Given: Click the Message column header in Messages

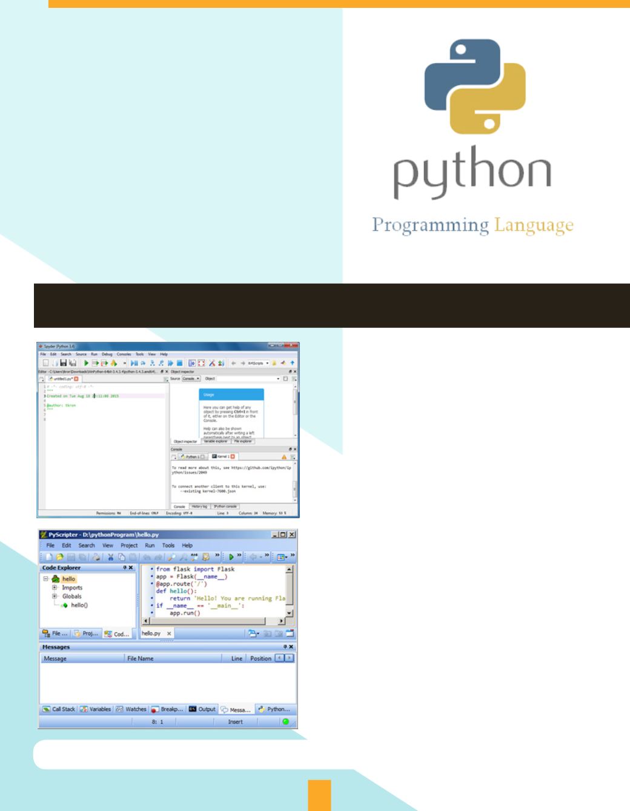Looking at the screenshot, I should 82,658.
